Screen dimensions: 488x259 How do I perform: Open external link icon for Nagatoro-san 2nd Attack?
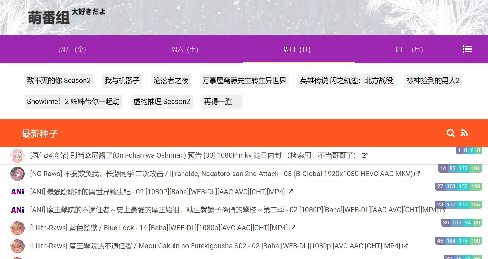tap(417, 174)
